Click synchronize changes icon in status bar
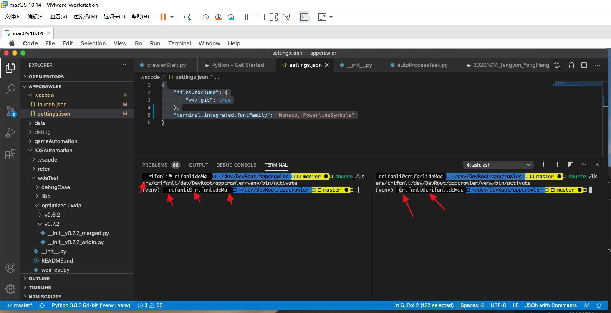The width and height of the screenshot is (611, 313). coord(42,305)
